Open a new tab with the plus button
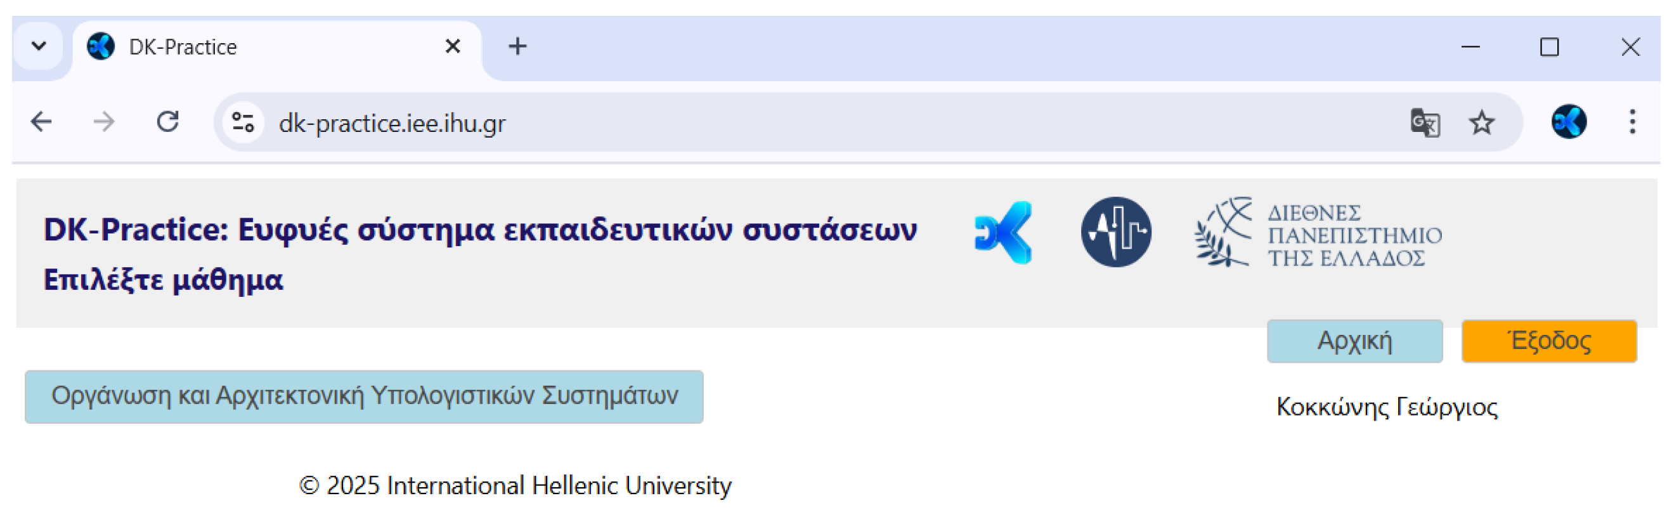This screenshot has width=1674, height=517. tap(517, 46)
